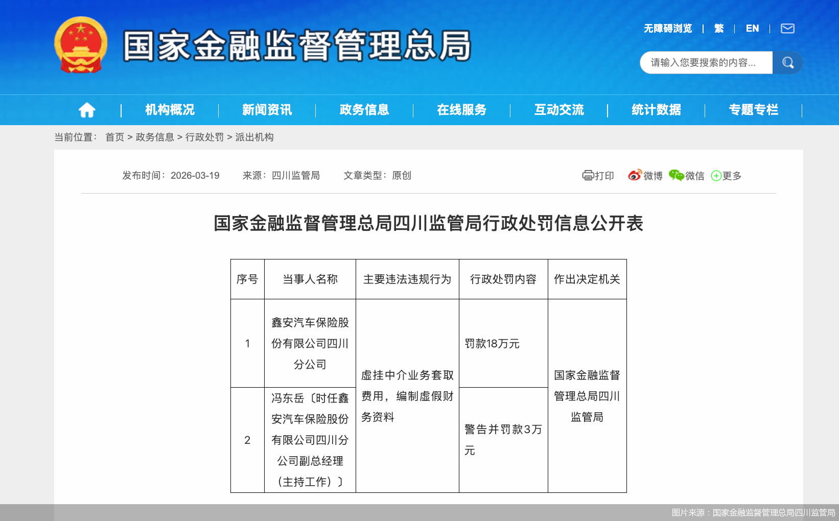Viewport: 839px width, 521px height.
Task: Select the 在线服务 tab
Action: tap(462, 109)
